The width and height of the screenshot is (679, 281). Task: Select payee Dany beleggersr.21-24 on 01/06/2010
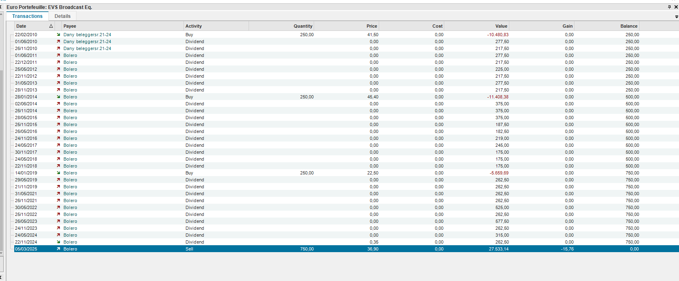[x=87, y=41]
